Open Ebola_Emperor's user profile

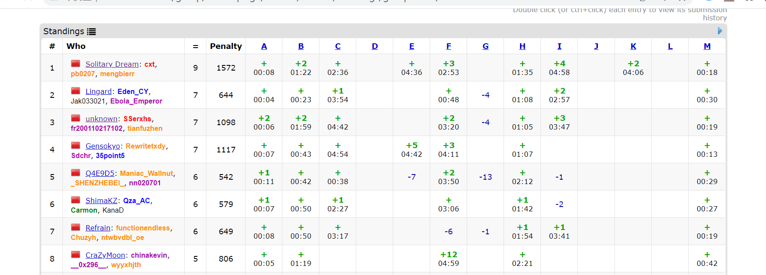click(136, 101)
